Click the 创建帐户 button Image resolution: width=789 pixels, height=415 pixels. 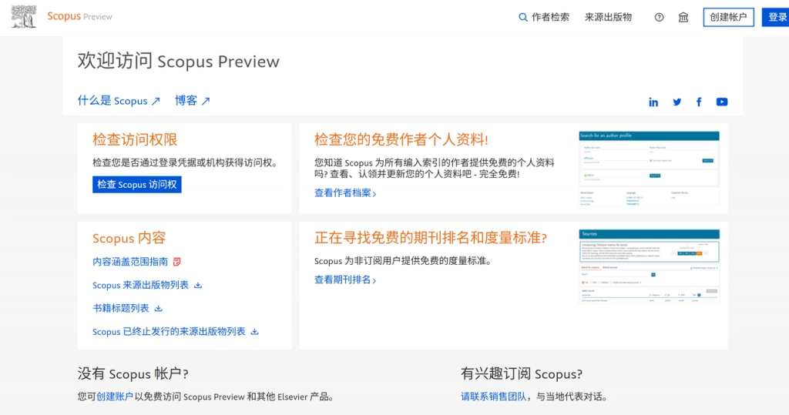pyautogui.click(x=729, y=17)
